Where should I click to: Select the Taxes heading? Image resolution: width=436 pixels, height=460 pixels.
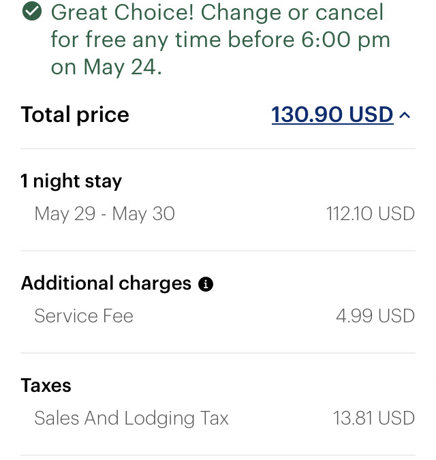pyautogui.click(x=46, y=385)
